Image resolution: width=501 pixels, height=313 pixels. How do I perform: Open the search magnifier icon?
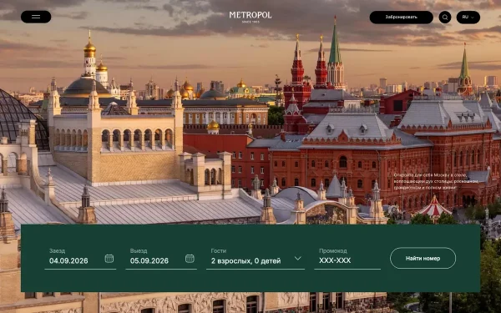[445, 18]
